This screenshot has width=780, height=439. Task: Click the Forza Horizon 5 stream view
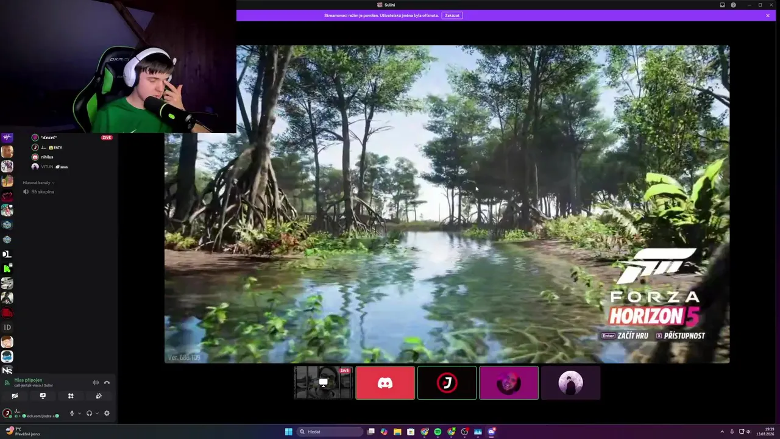447,204
